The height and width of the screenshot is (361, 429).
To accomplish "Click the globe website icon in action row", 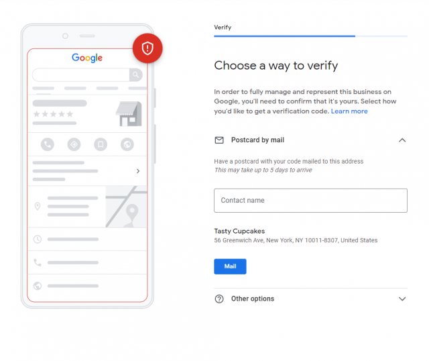I will pos(127,144).
